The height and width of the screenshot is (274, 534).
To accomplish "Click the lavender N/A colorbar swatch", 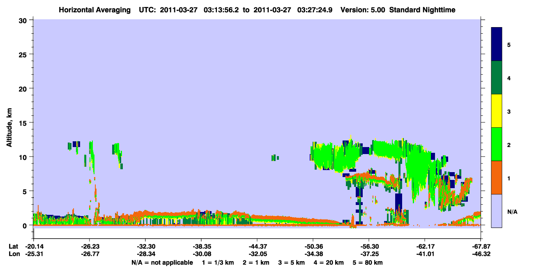I will pyautogui.click(x=497, y=211).
